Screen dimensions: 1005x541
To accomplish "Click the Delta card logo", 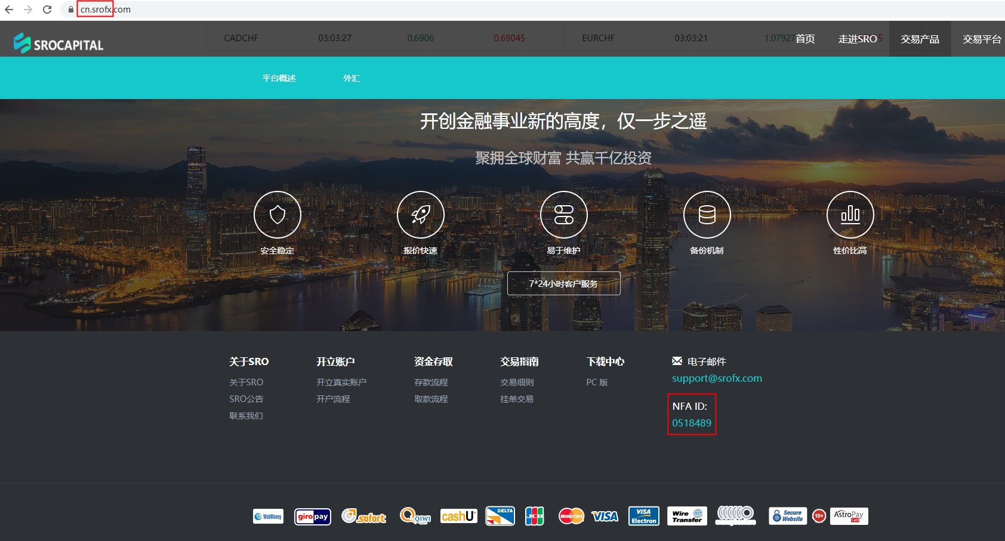I will point(500,516).
